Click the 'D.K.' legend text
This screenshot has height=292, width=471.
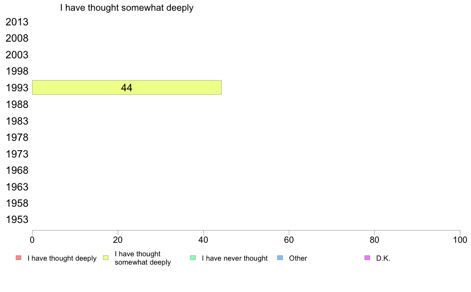383,258
